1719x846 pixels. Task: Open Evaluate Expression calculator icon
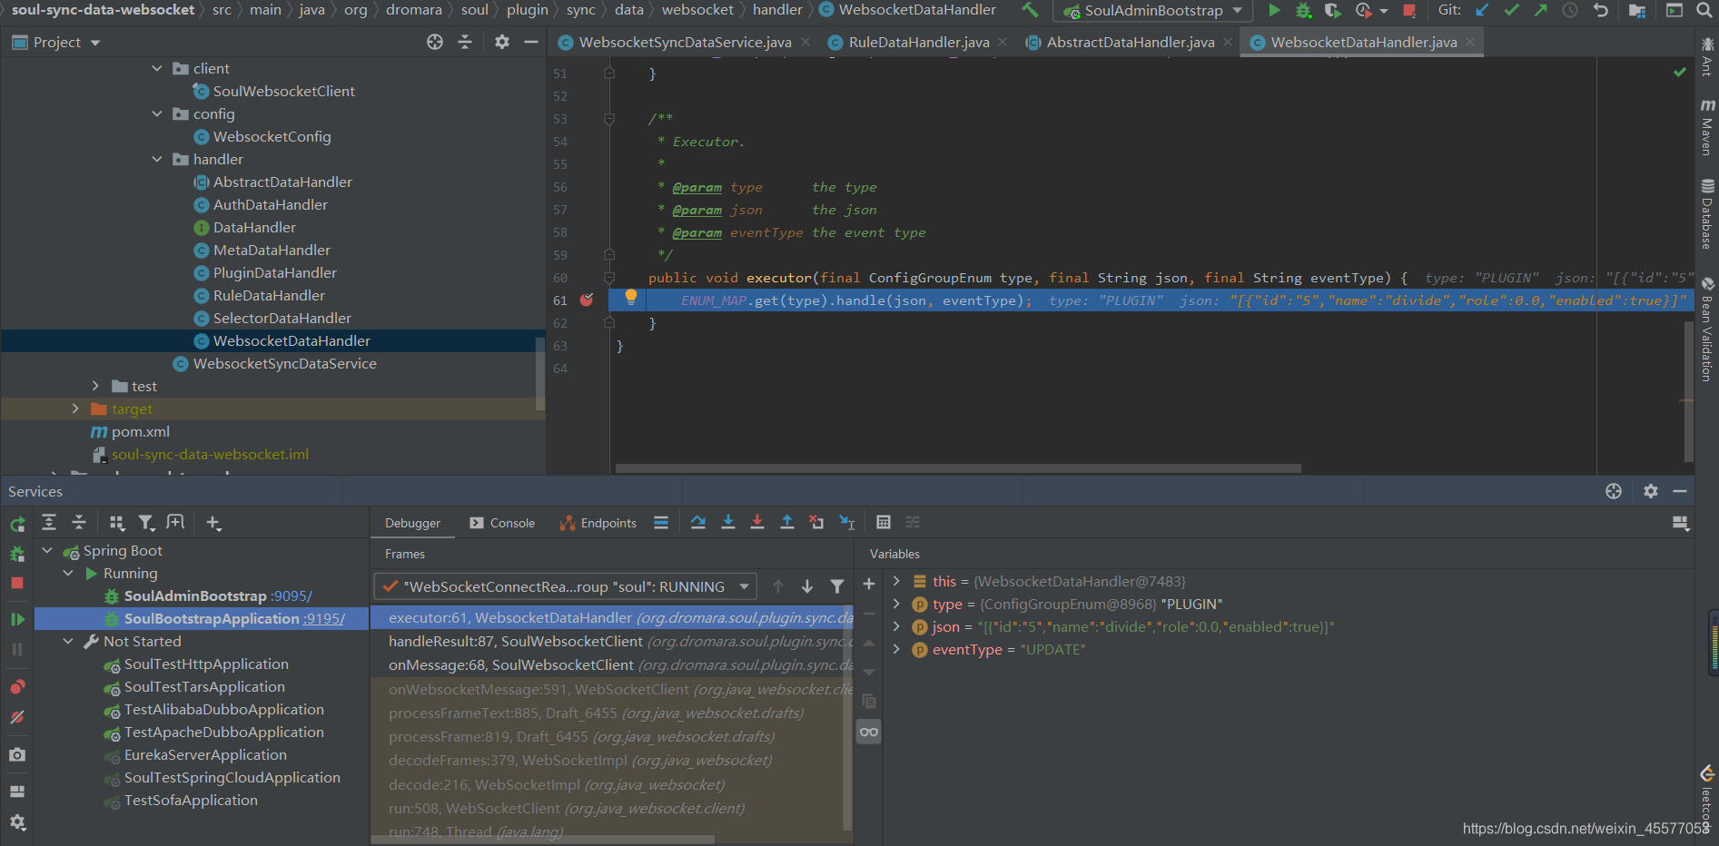coord(883,522)
